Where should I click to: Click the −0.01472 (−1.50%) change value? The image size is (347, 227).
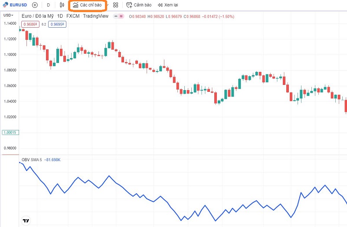(218, 16)
